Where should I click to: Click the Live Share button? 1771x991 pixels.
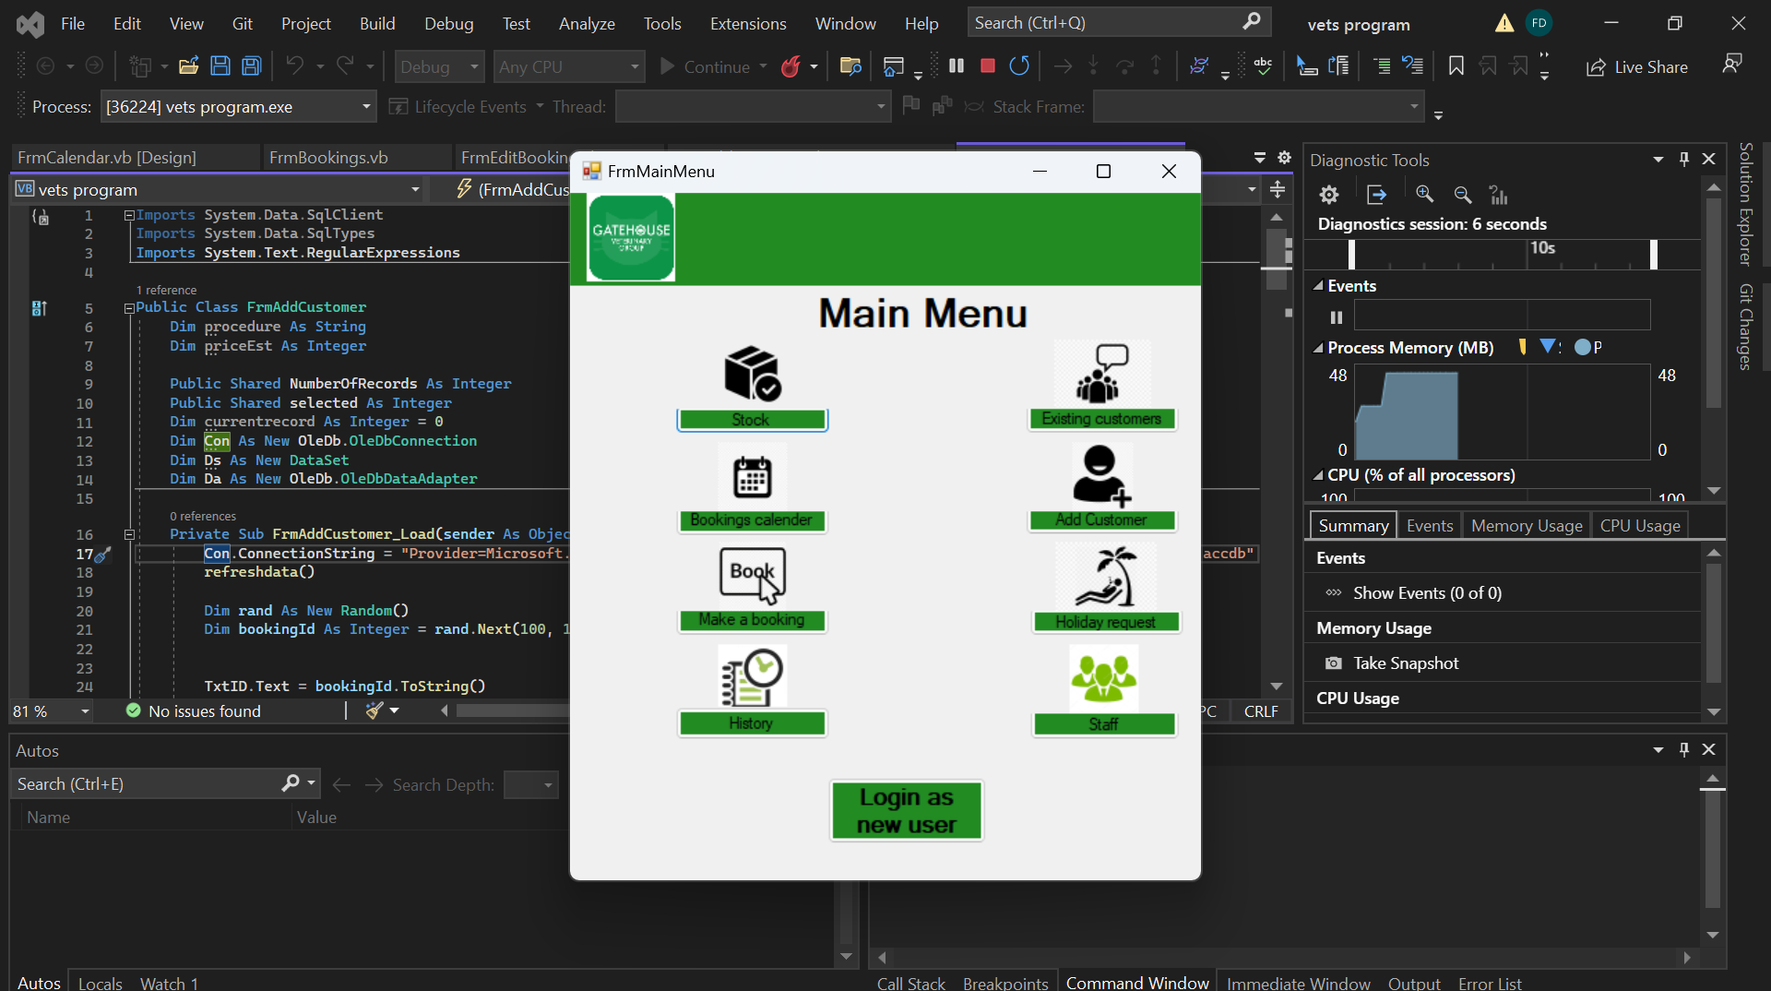pyautogui.click(x=1637, y=66)
